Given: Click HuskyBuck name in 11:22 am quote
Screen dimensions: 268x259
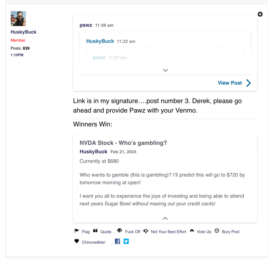Looking at the screenshot, I should (100, 41).
